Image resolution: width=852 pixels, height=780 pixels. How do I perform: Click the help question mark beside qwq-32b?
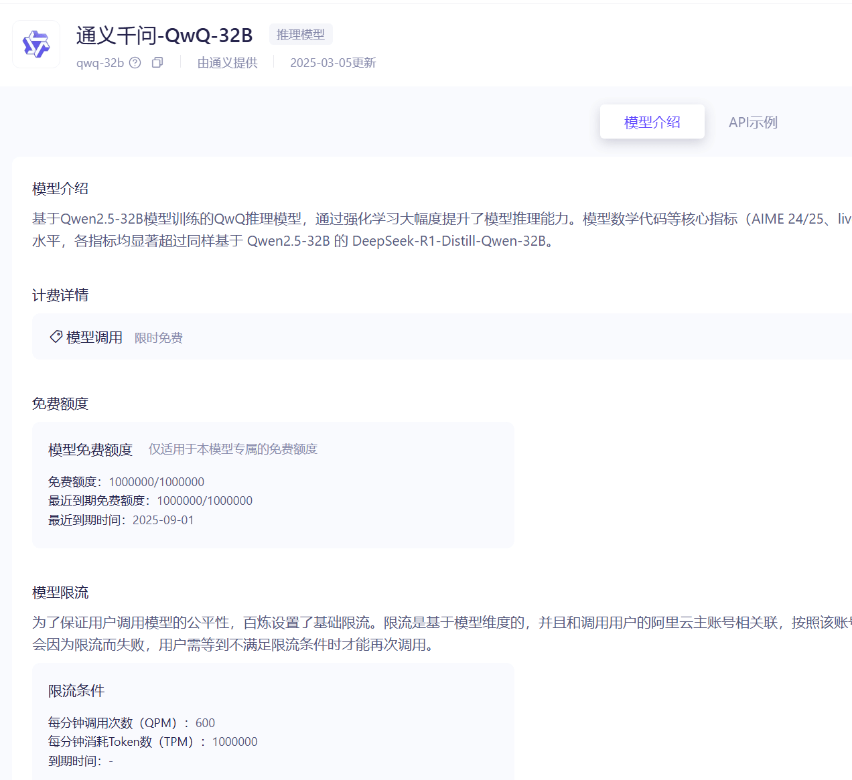pyautogui.click(x=135, y=63)
